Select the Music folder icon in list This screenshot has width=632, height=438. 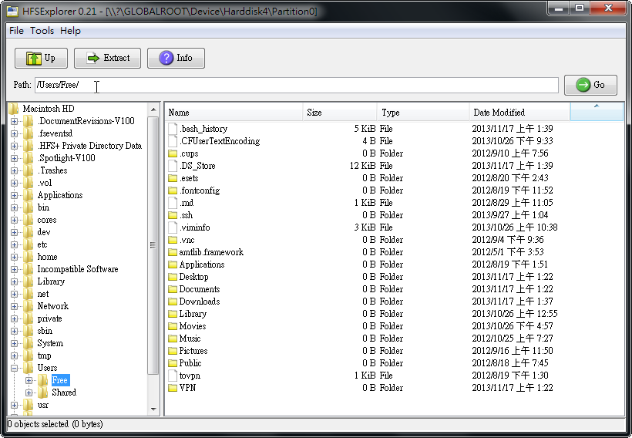173,339
